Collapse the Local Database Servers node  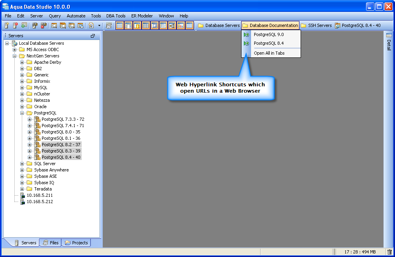7,43
